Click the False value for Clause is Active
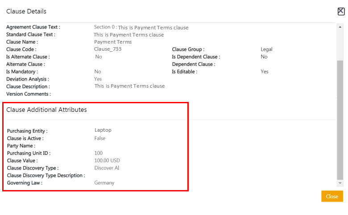Image resolution: width=348 pixels, height=215 pixels. point(100,138)
